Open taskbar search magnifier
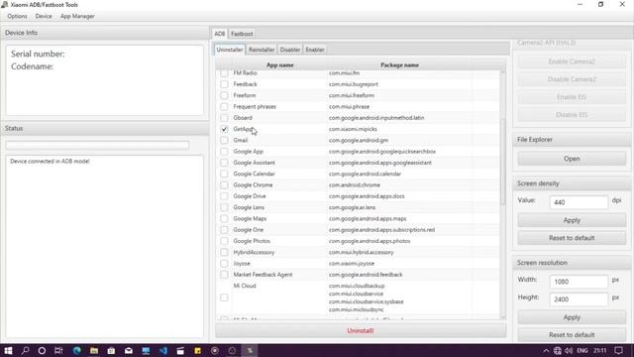This screenshot has height=357, width=634. coord(25,350)
